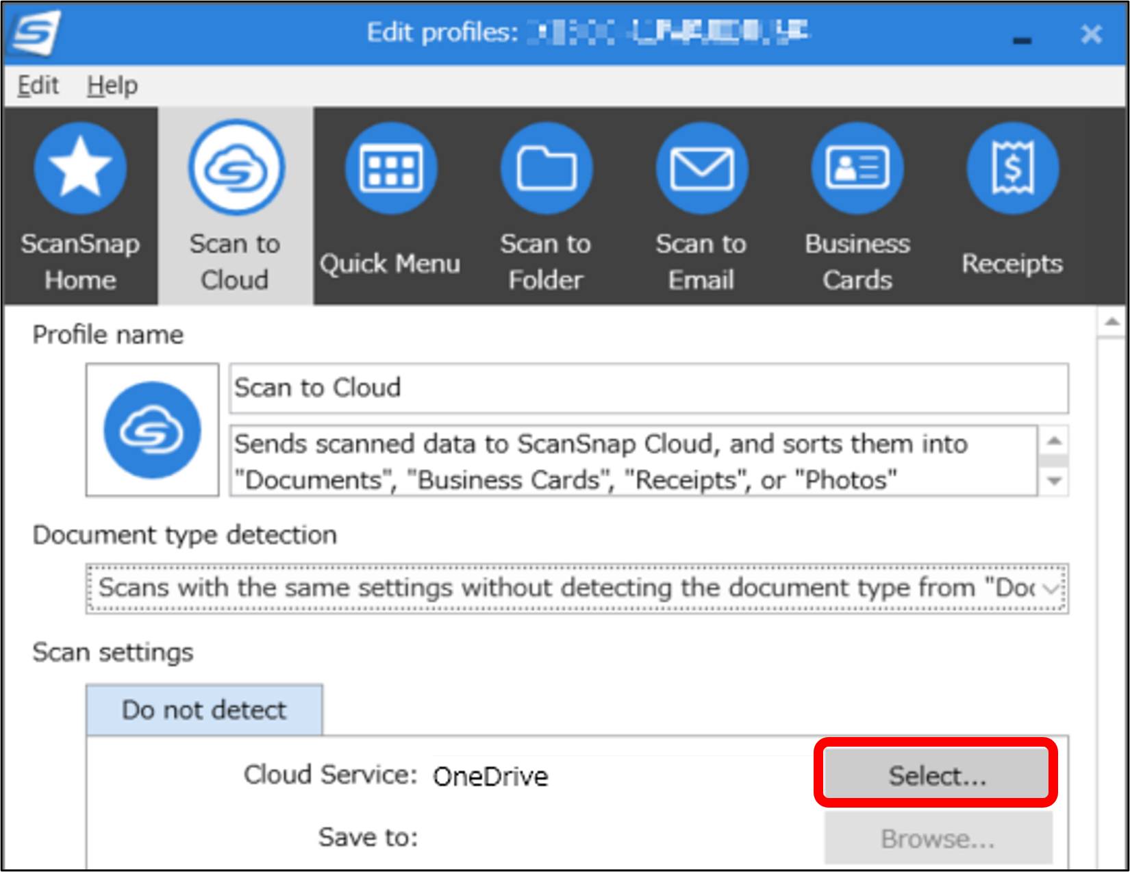Close the Edit profiles window
Screen dimensions: 1130x872
[x=1091, y=34]
